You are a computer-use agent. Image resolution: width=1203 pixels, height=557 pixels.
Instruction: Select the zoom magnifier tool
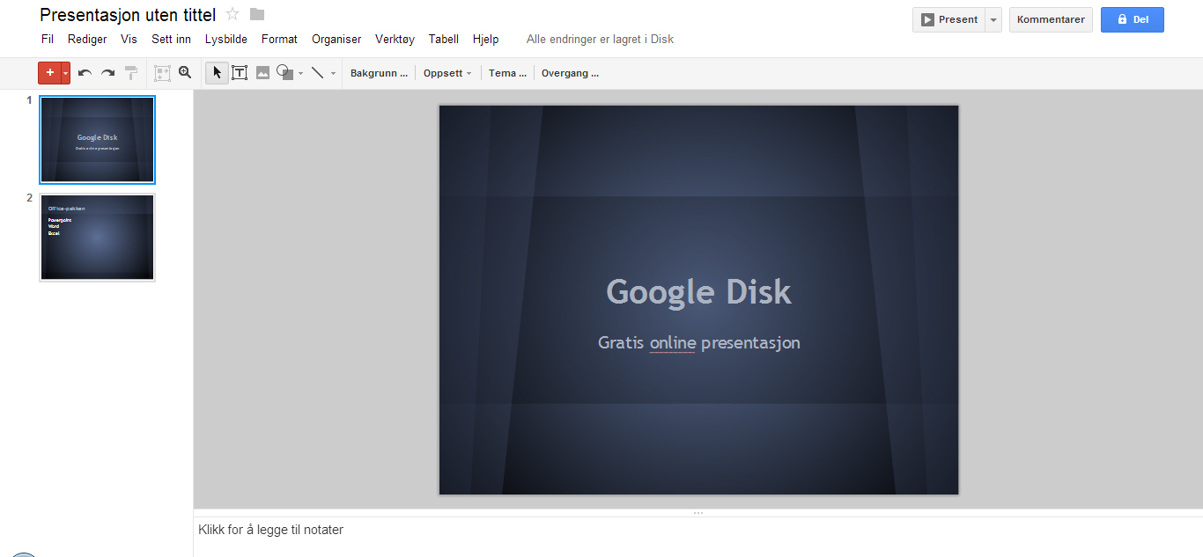185,73
